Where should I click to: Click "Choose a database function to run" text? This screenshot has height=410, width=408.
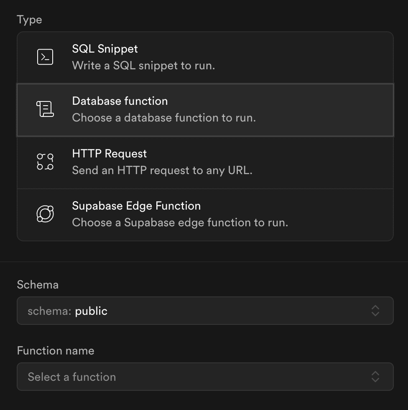click(164, 118)
